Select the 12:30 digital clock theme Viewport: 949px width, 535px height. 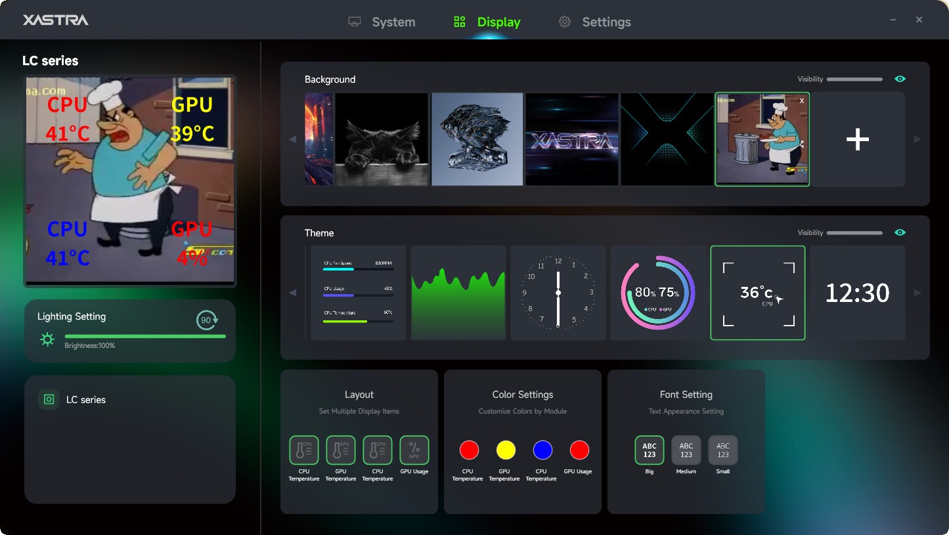pyautogui.click(x=858, y=293)
